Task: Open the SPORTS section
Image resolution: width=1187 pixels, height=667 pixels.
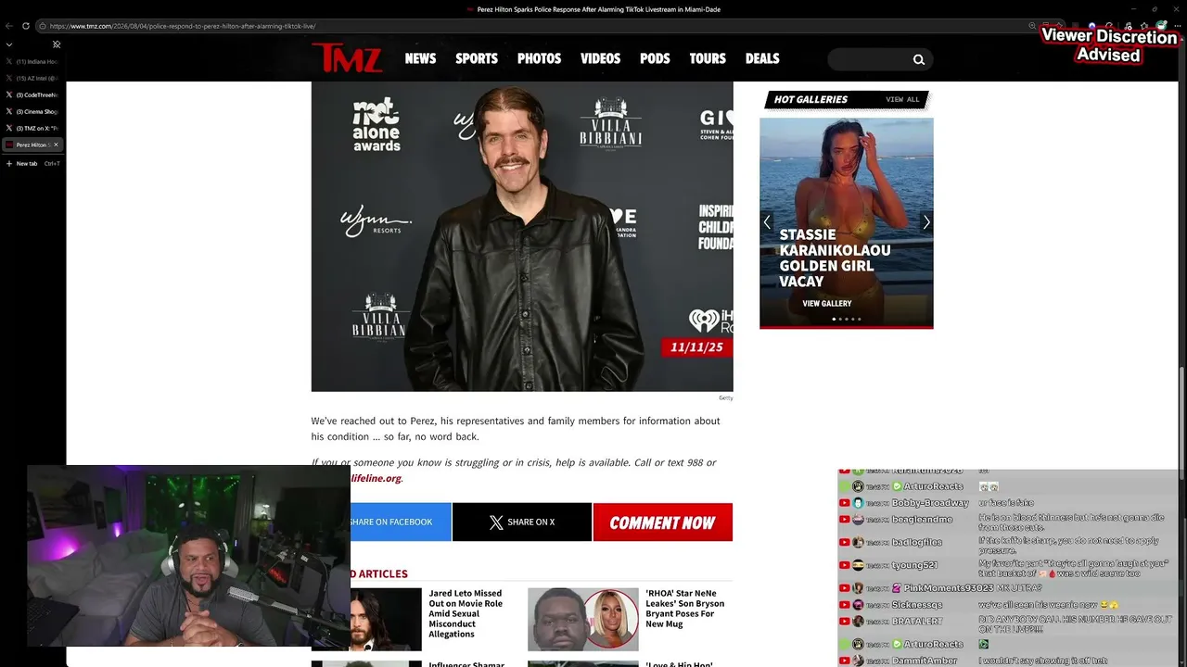Action: tap(477, 58)
